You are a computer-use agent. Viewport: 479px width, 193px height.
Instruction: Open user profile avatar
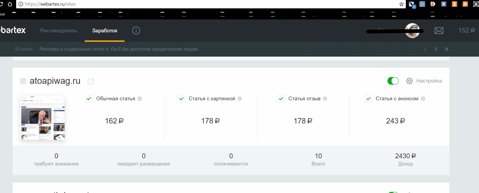[x=412, y=30]
